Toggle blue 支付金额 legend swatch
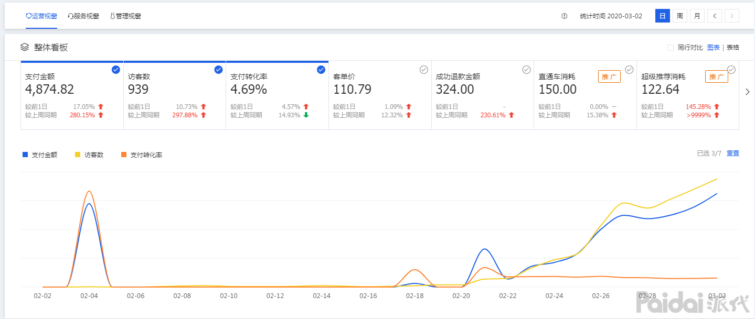The width and height of the screenshot is (755, 319). (25, 155)
